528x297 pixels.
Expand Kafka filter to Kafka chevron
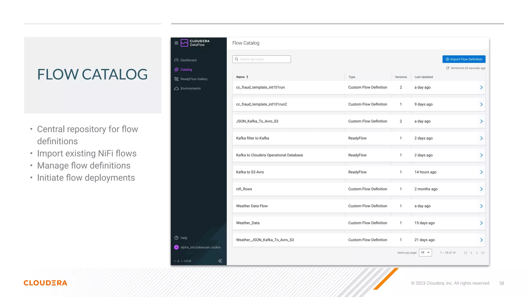coord(481,138)
